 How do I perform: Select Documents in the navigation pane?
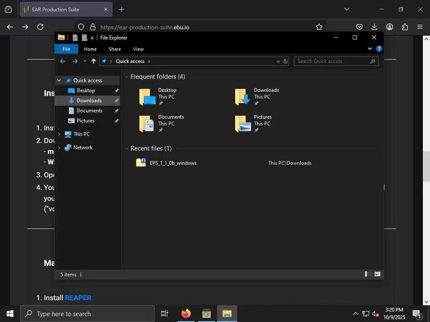(89, 111)
